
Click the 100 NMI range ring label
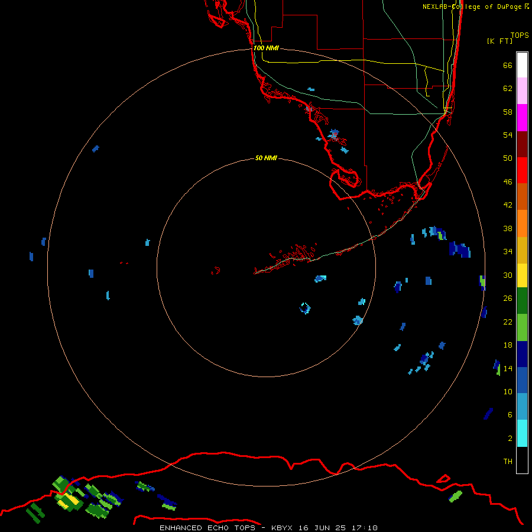tap(266, 48)
